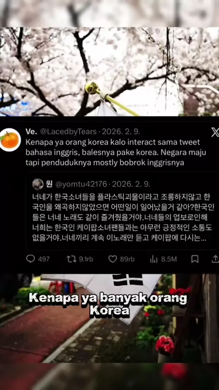Click the 89rb likes count
The height and width of the screenshot is (390, 219).
[127, 259]
